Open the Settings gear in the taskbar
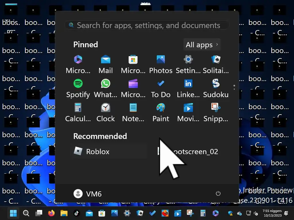 [127, 213]
